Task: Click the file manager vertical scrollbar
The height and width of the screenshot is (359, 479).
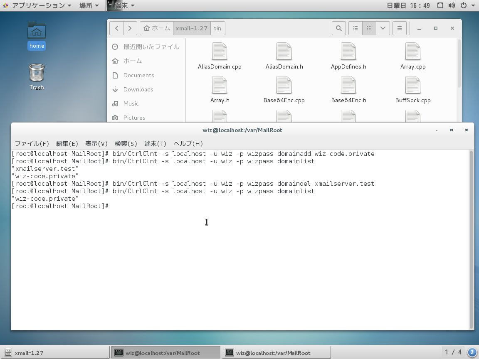Action: [x=459, y=64]
